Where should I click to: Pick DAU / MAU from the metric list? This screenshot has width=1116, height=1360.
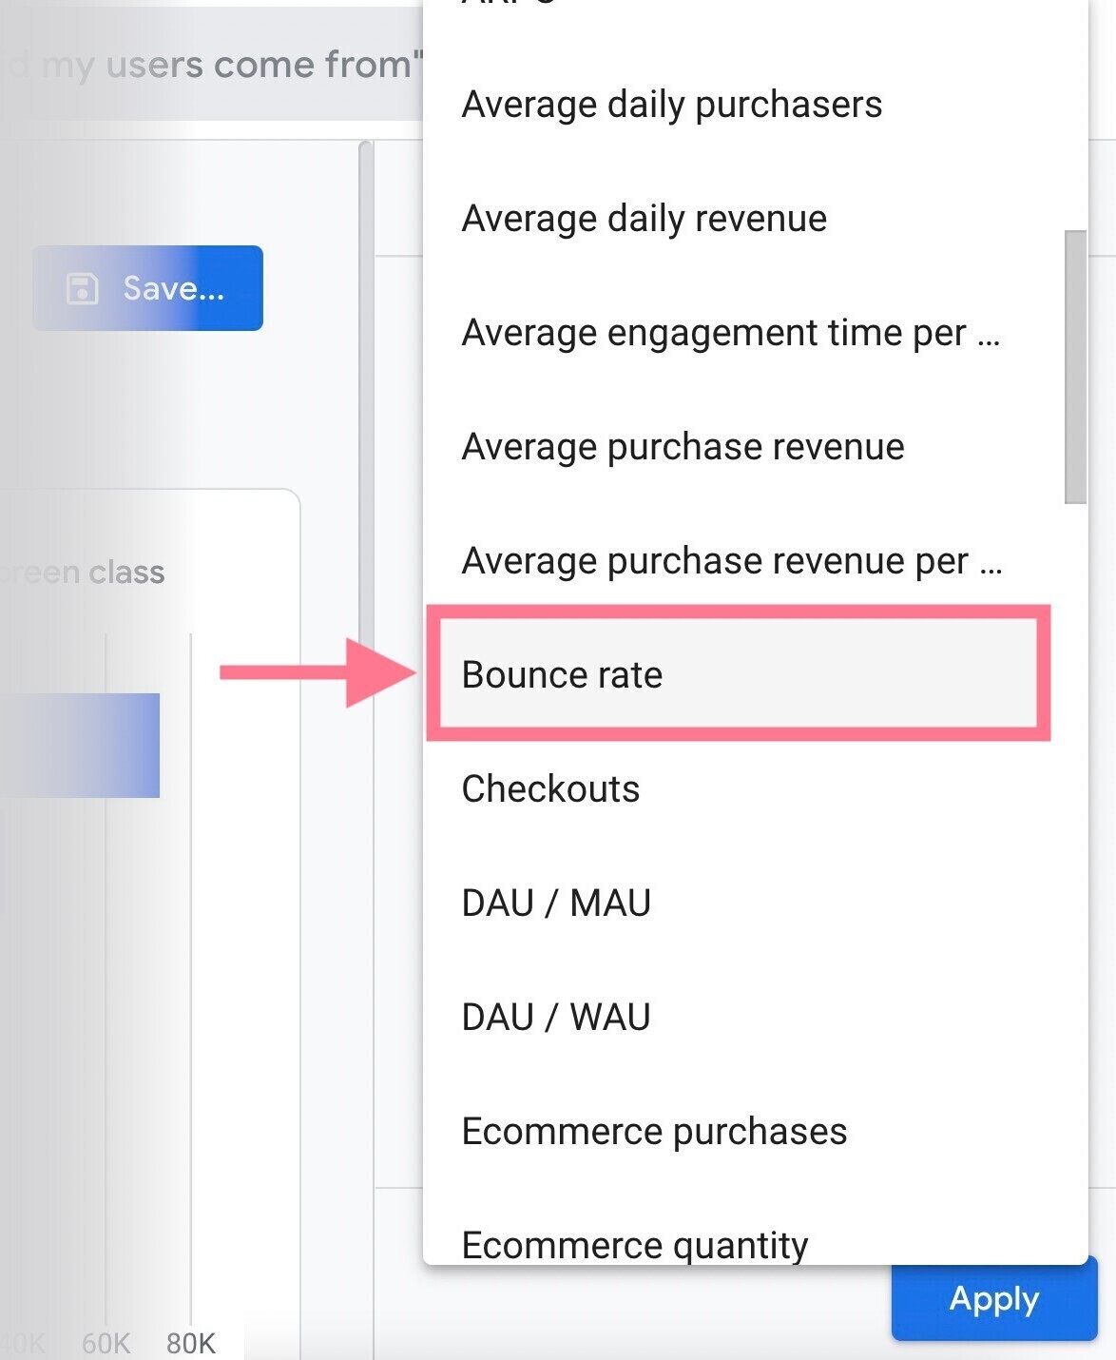click(555, 903)
